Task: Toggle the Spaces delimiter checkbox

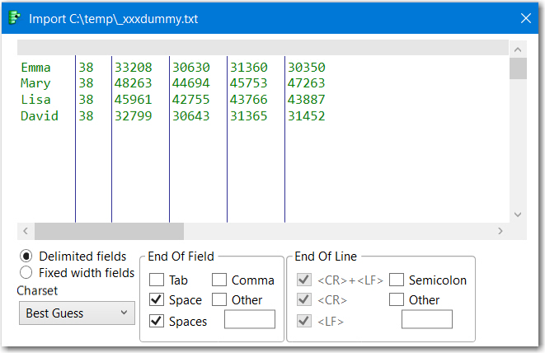Action: (157, 321)
